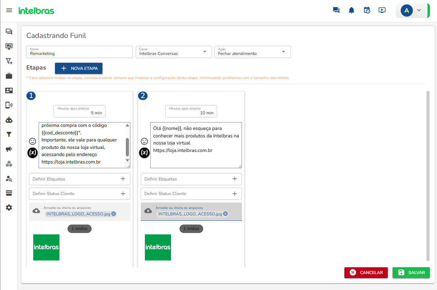Click the 'Cadastrando Funil' heading
Screen dimensions: 437x290
point(56,36)
